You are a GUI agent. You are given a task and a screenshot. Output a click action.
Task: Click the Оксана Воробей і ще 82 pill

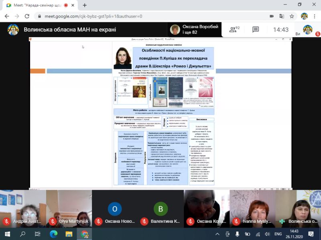click(x=195, y=30)
